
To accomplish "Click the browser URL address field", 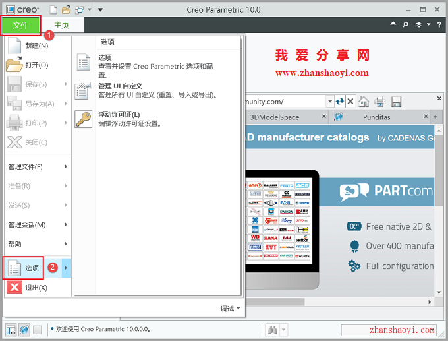I will [285, 102].
